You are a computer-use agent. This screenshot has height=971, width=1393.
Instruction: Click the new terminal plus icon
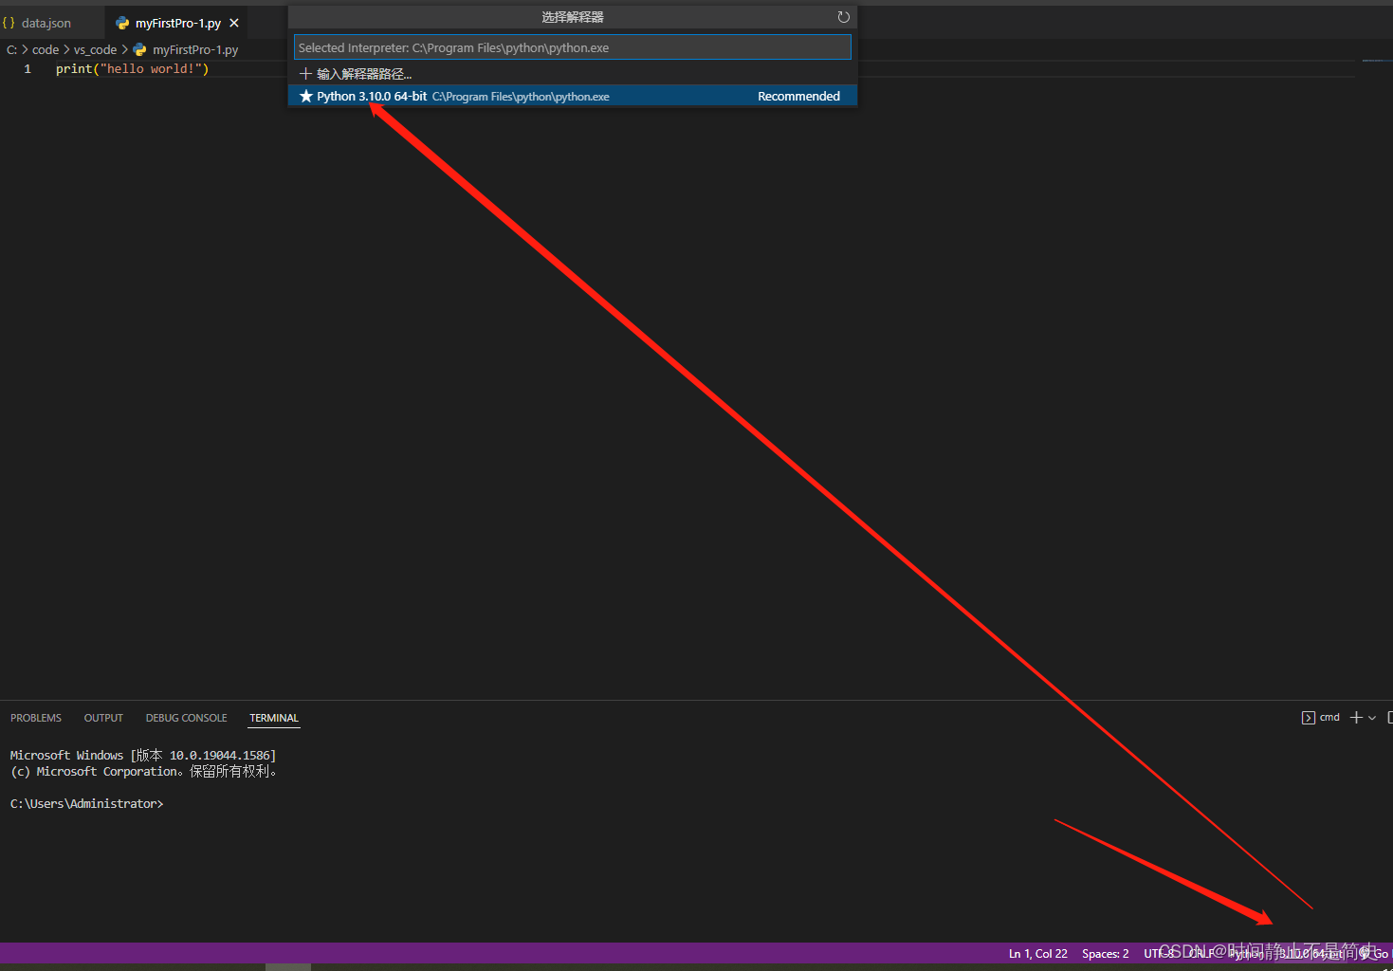point(1356,718)
